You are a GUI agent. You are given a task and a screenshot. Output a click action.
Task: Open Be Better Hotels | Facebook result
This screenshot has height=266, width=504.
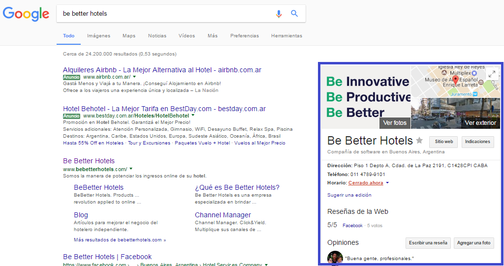[x=107, y=257]
